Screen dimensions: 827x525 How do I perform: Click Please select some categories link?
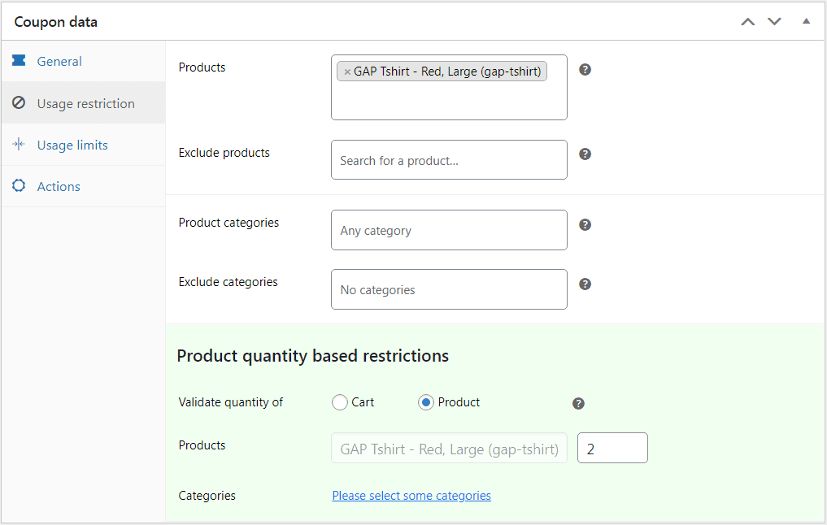411,496
